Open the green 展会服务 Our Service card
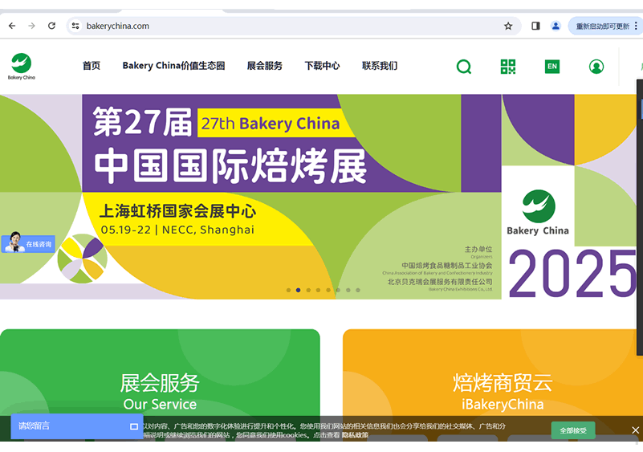643x452 pixels. (x=160, y=373)
